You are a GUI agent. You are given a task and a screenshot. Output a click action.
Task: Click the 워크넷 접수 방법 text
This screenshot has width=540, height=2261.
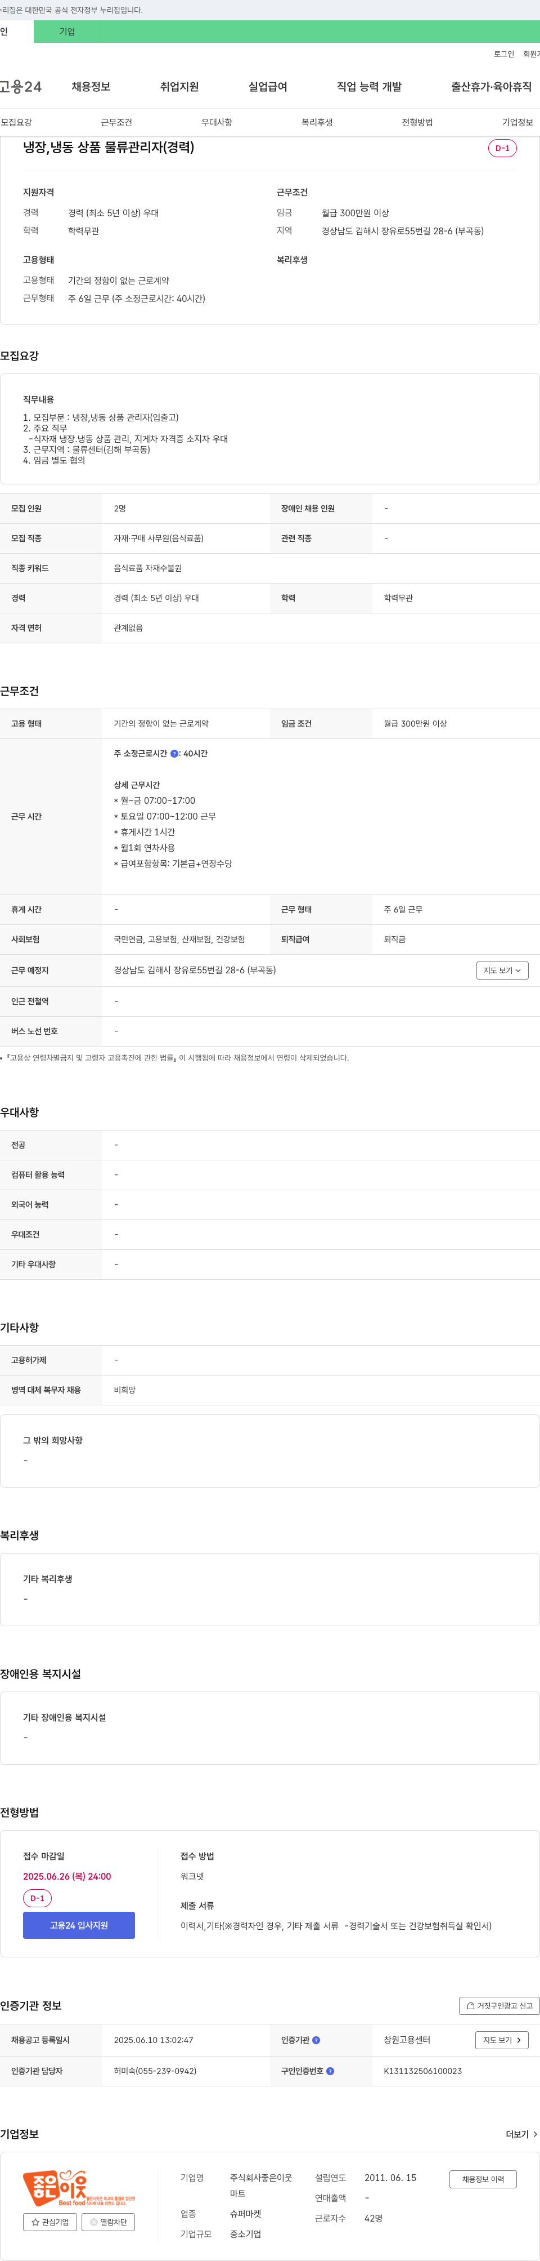[x=192, y=1876]
